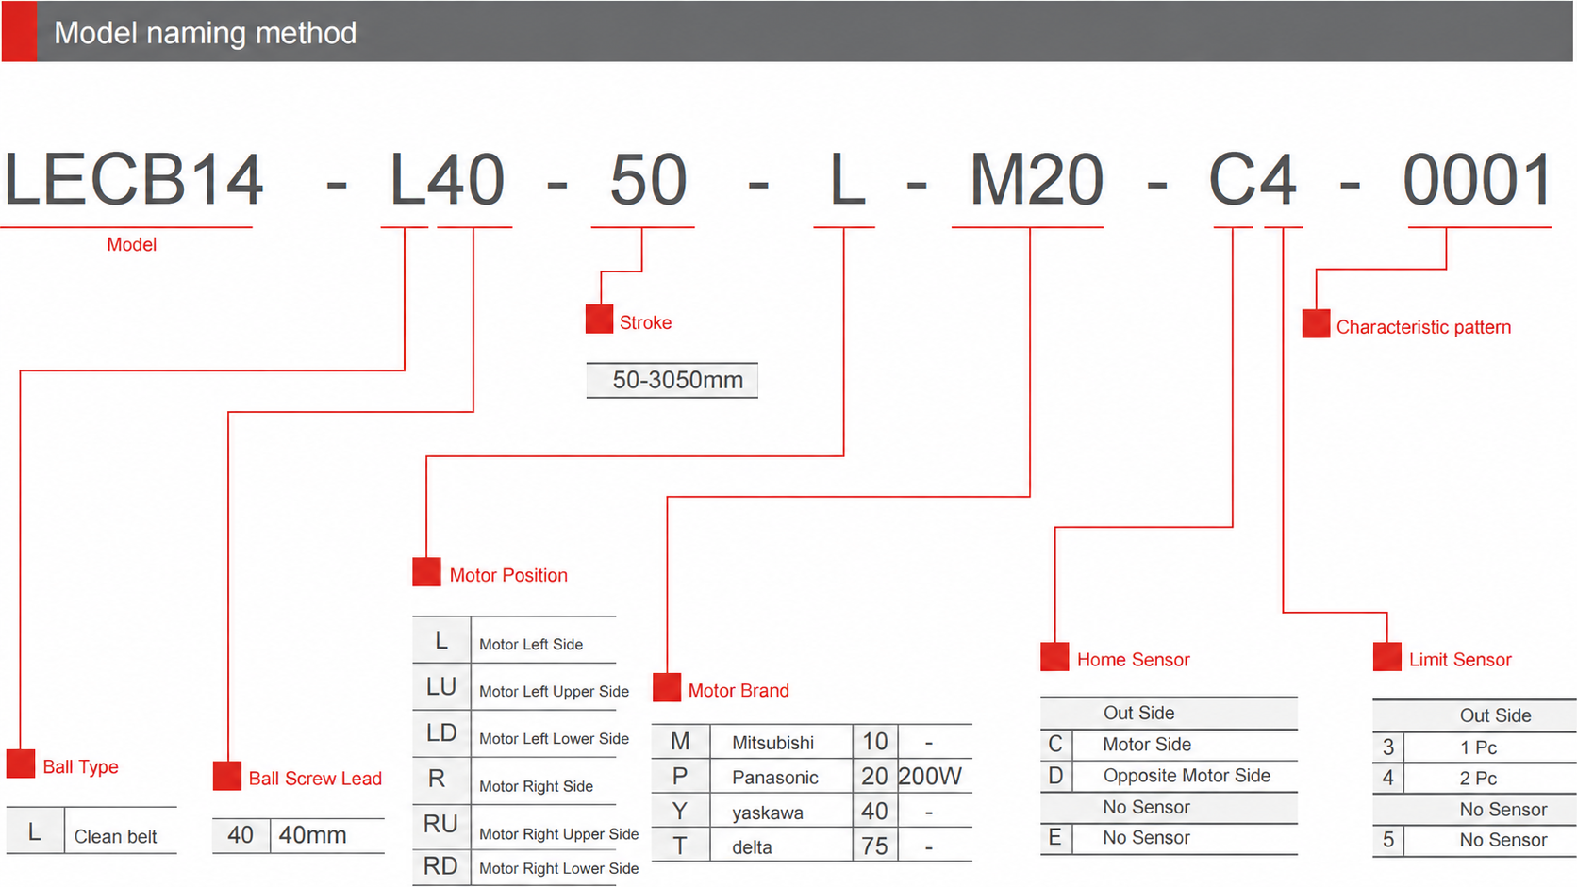The image size is (1577, 887).
Task: Click the C4 sensor code segment
Action: tap(1253, 180)
